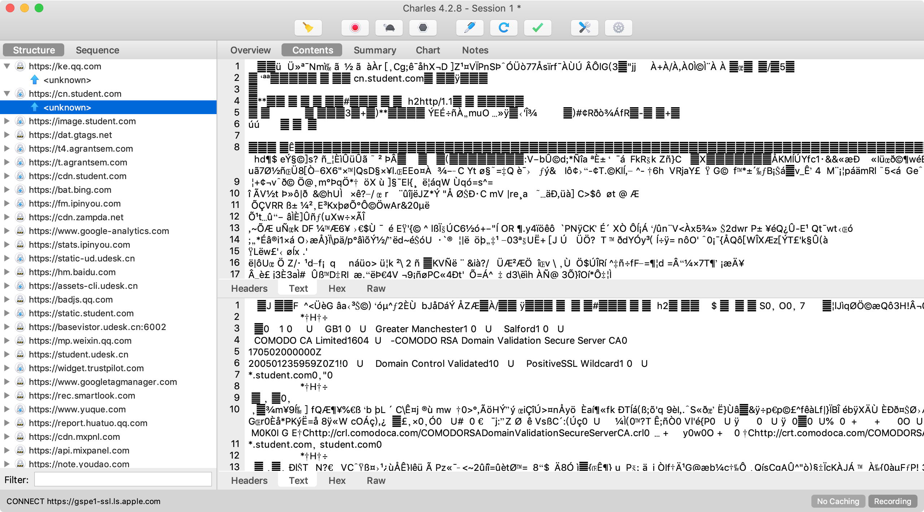Viewport: 924px width, 512px height.
Task: Toggle the red record button
Action: coord(355,28)
